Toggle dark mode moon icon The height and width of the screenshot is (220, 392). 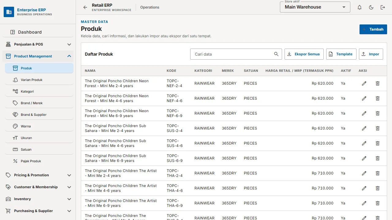point(371,7)
